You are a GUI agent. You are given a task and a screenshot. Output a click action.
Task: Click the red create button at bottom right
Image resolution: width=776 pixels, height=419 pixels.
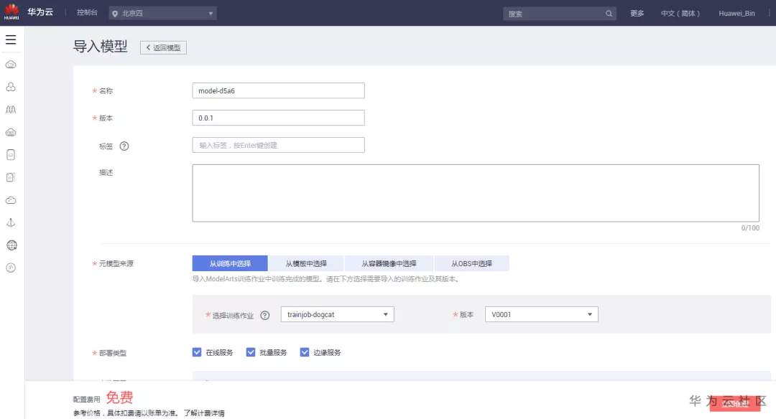(x=735, y=403)
